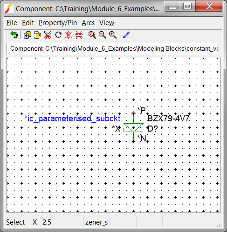Open the File menu
Image resolution: width=227 pixels, height=232 pixels.
12,23
